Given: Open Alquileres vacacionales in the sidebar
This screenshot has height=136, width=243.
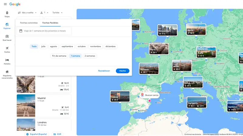Looking at the screenshot, I should click(7, 74).
